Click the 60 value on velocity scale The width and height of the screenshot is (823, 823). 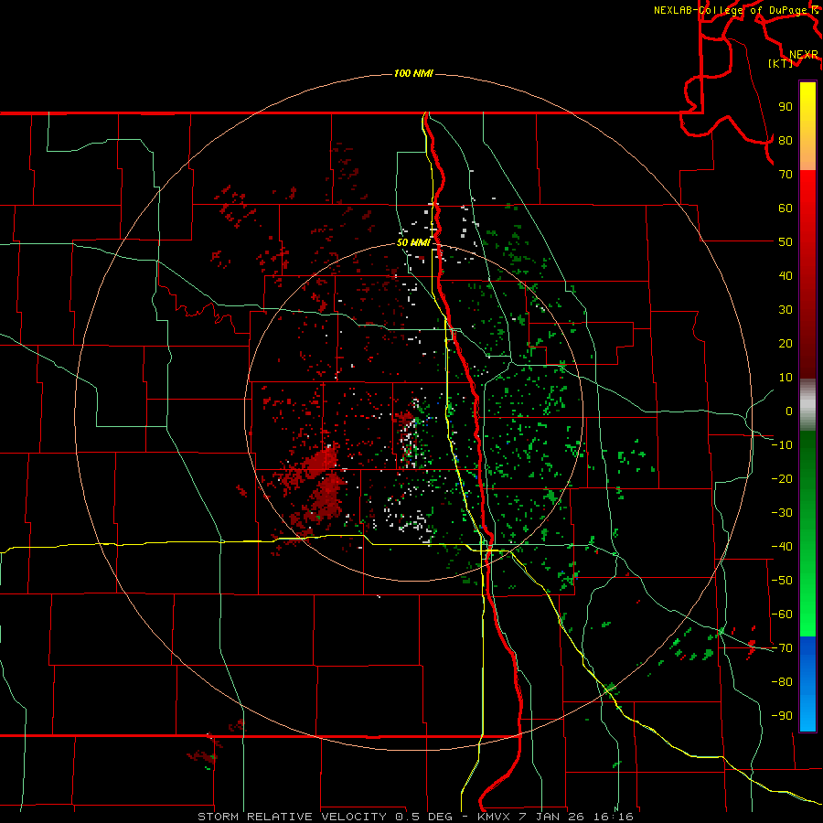pos(786,208)
